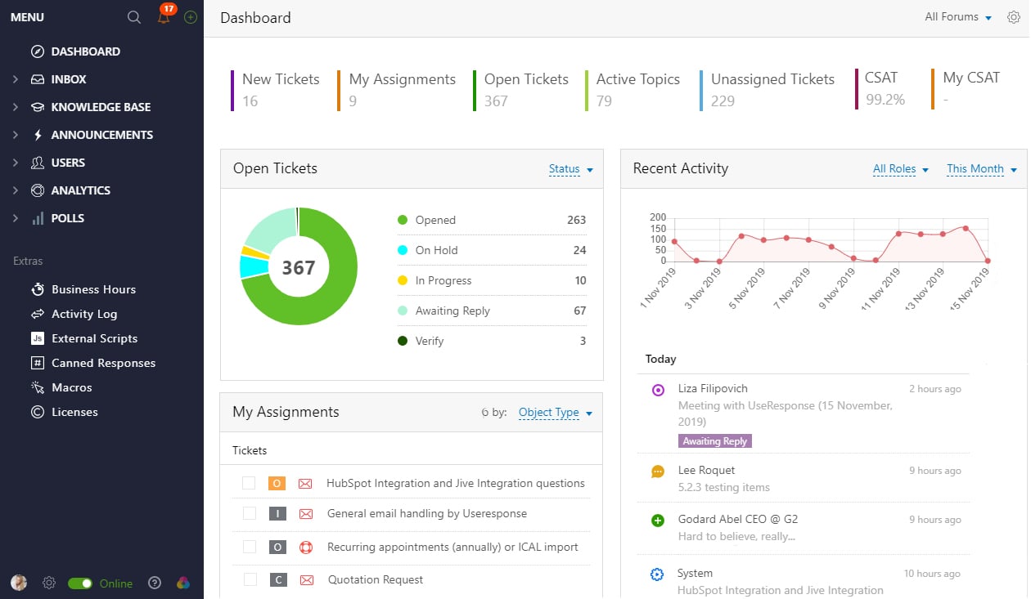Select the Quotation Request ticket checkbox
Image resolution: width=1031 pixels, height=599 pixels.
click(250, 580)
